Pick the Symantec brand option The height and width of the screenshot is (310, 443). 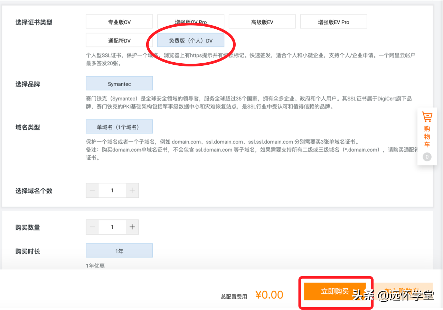[119, 84]
